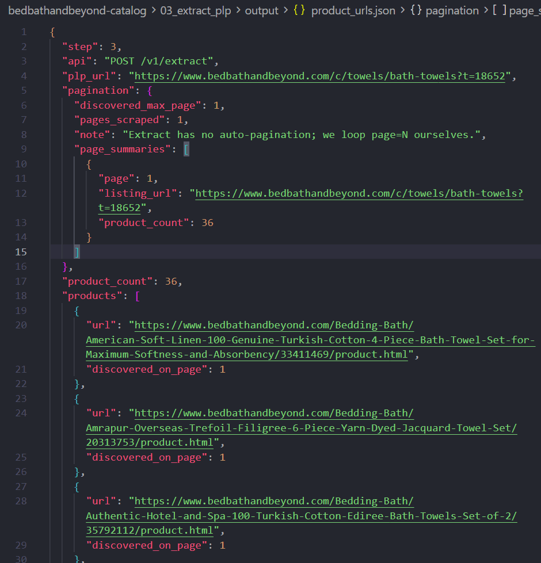Click "discovered_on_page" key on line 25
The image size is (541, 563).
[147, 457]
